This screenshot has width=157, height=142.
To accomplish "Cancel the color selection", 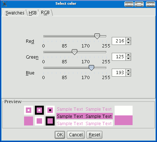I will (76, 135).
